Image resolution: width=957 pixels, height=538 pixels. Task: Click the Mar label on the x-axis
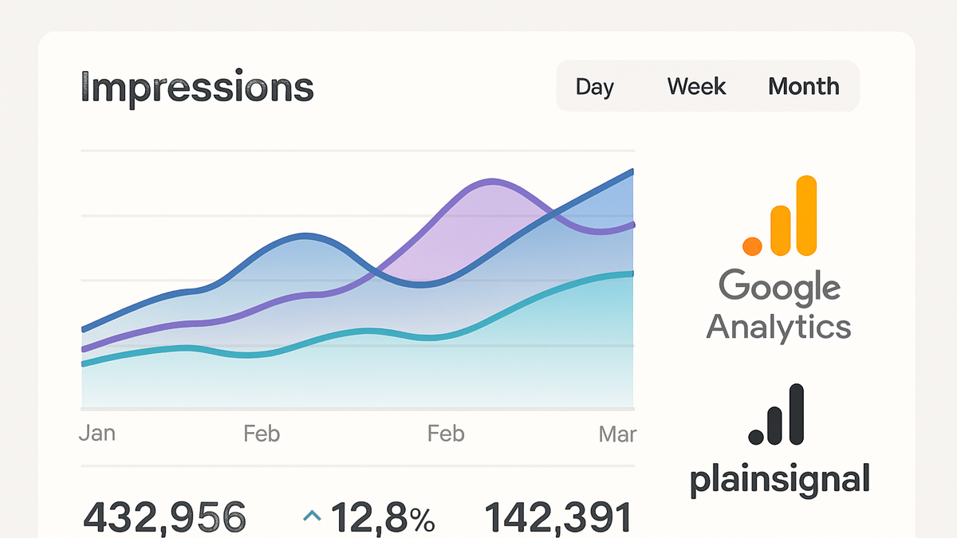(617, 434)
